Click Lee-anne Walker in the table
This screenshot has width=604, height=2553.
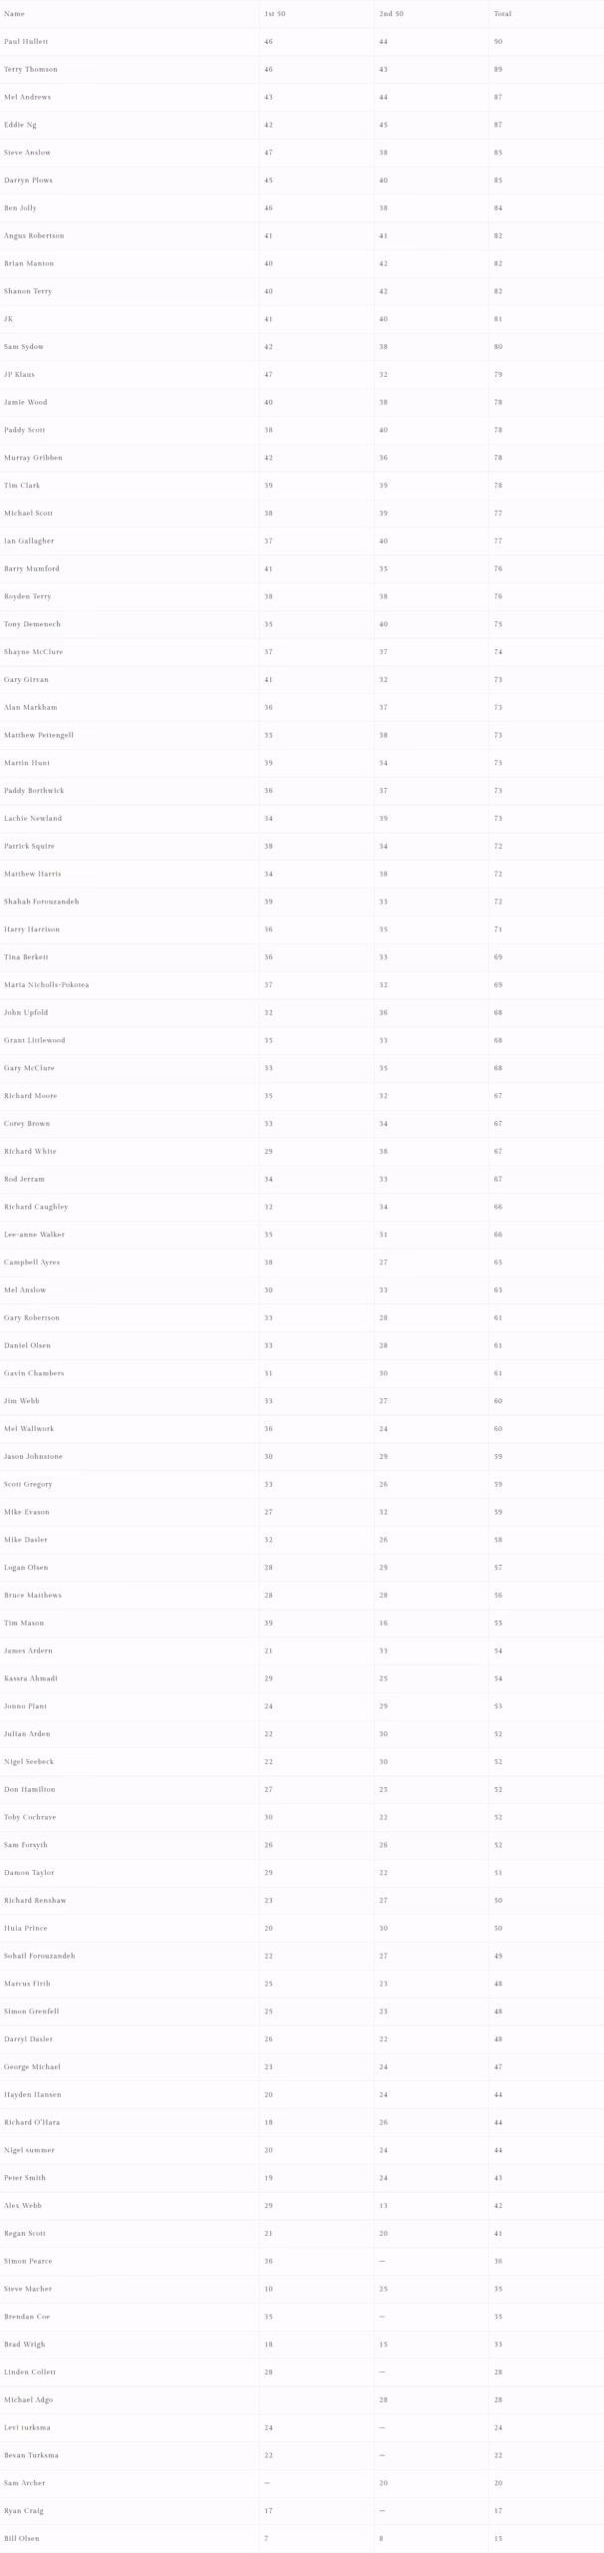coord(36,1235)
